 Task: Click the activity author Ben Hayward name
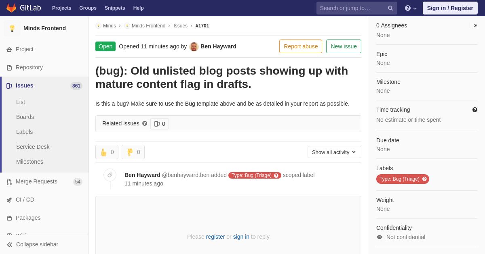click(x=142, y=175)
